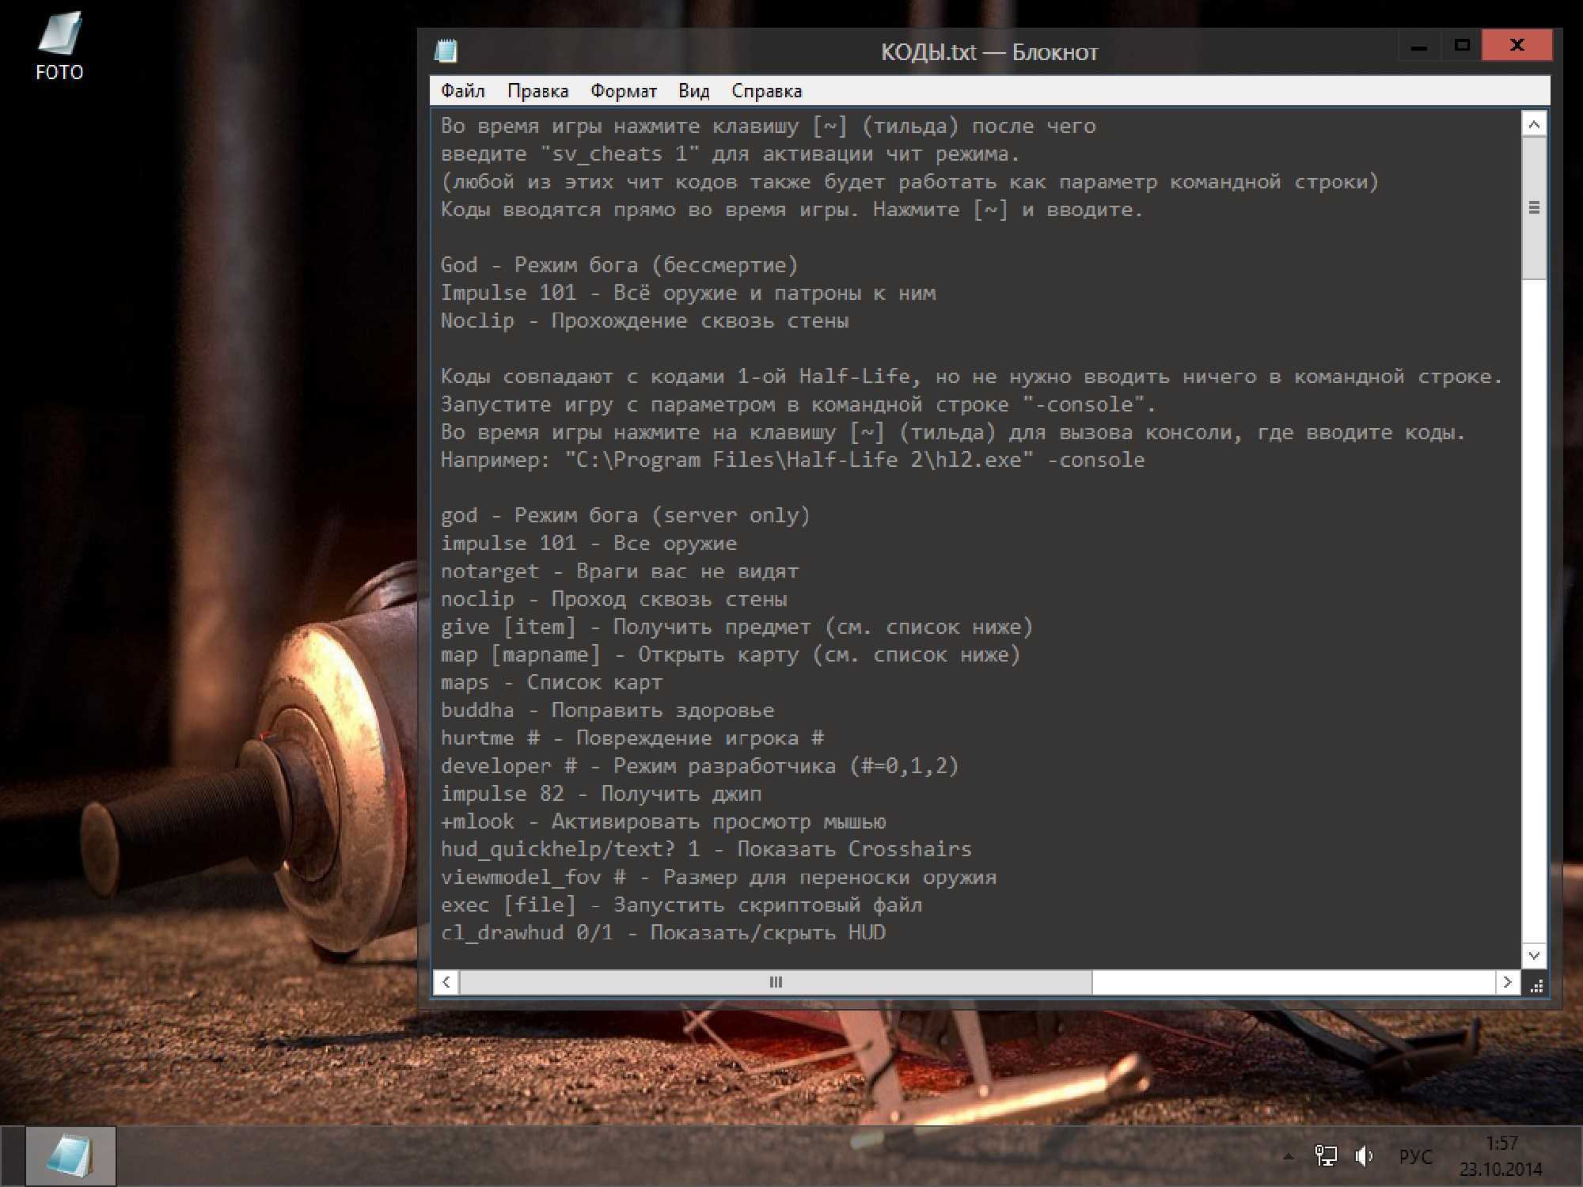Click the line "viewmodel_fov # - Размер для переноски"
The height and width of the screenshot is (1187, 1583).
tap(718, 877)
